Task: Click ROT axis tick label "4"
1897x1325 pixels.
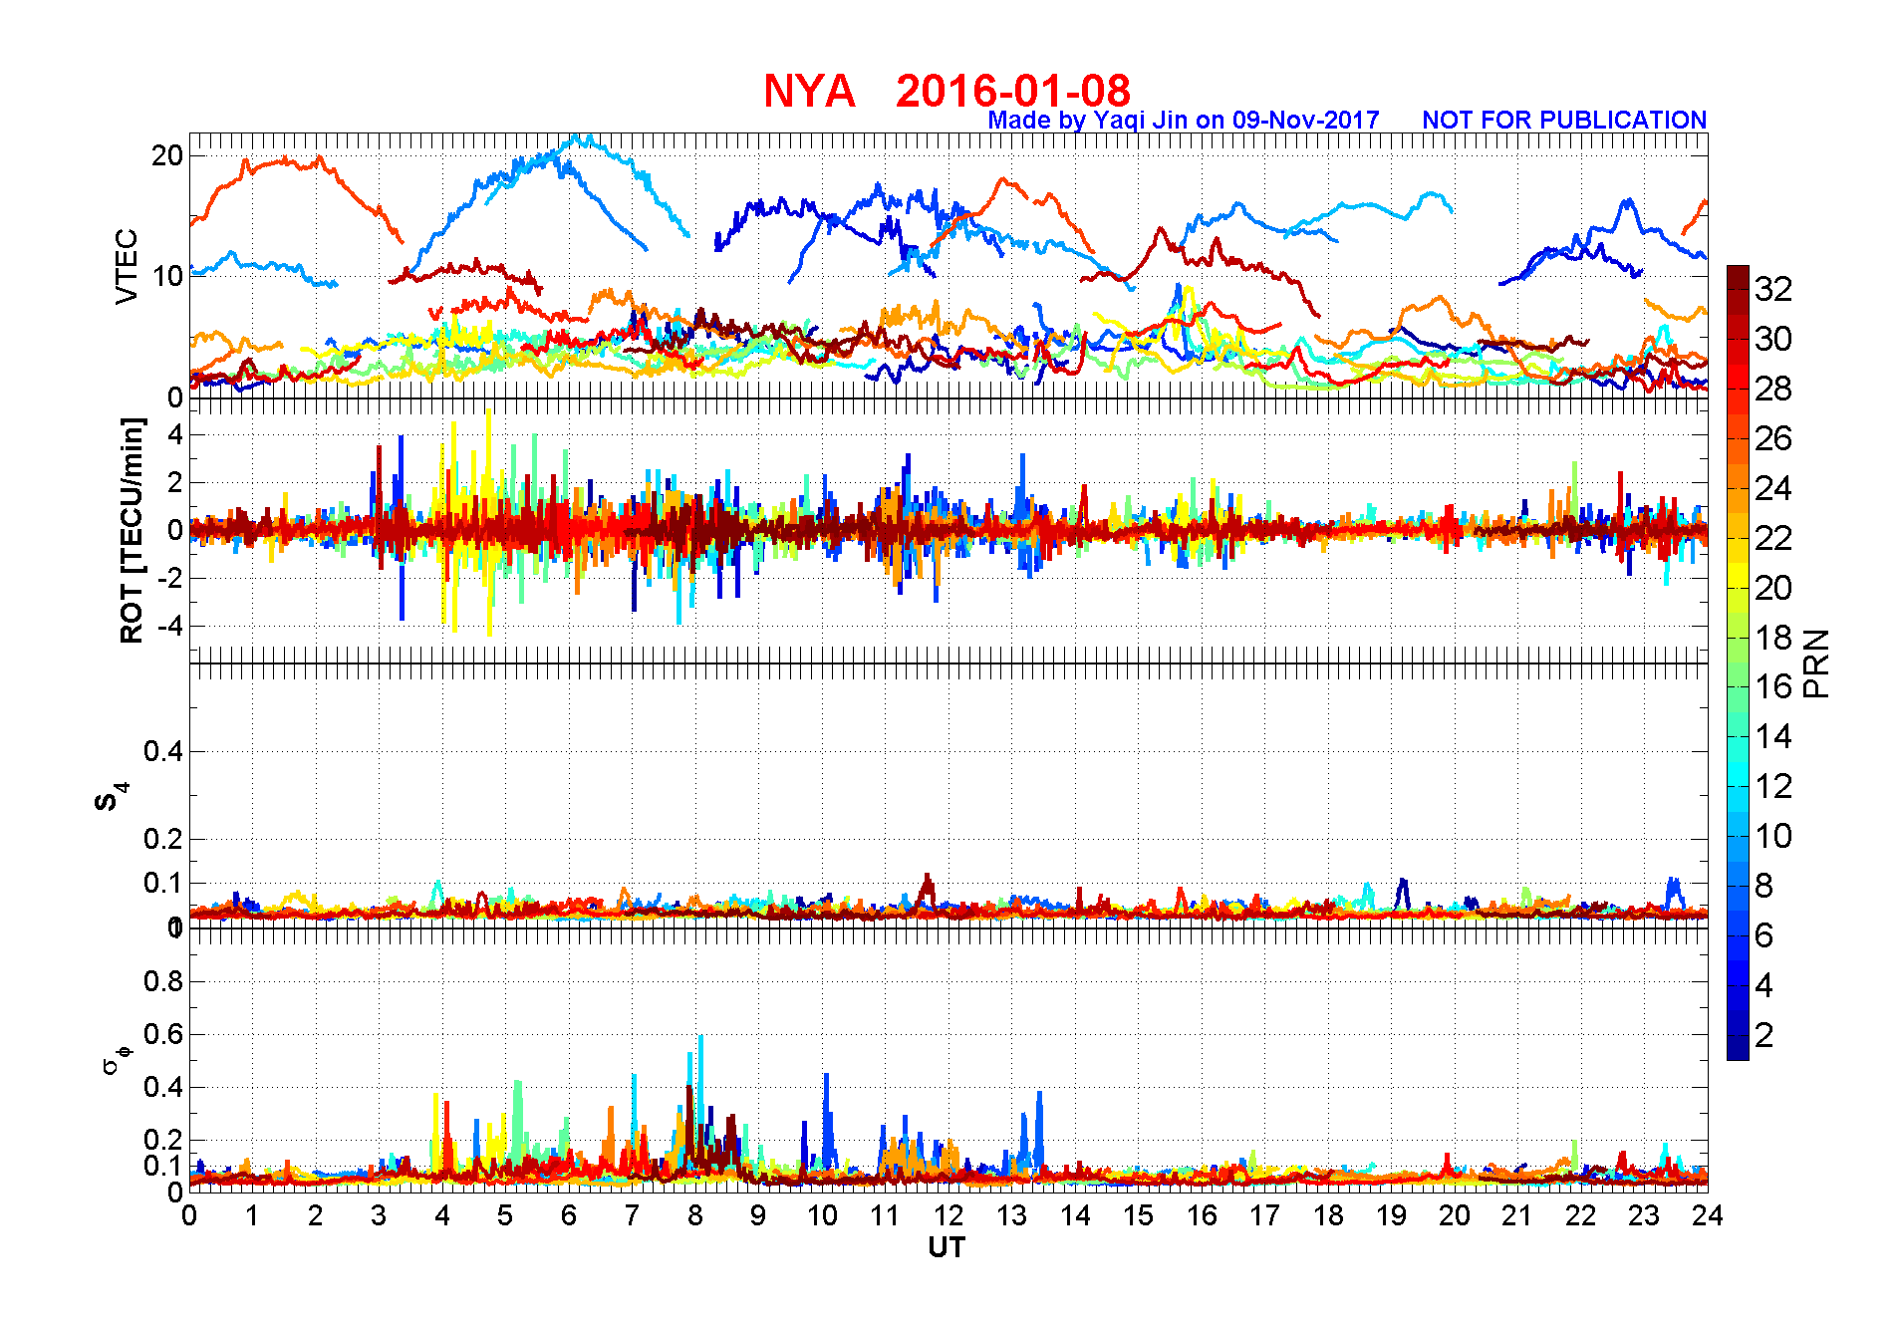Action: click(175, 434)
